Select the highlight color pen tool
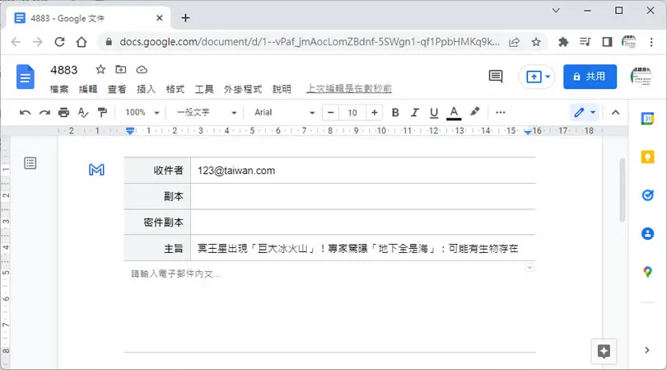This screenshot has height=370, width=667. click(x=475, y=112)
